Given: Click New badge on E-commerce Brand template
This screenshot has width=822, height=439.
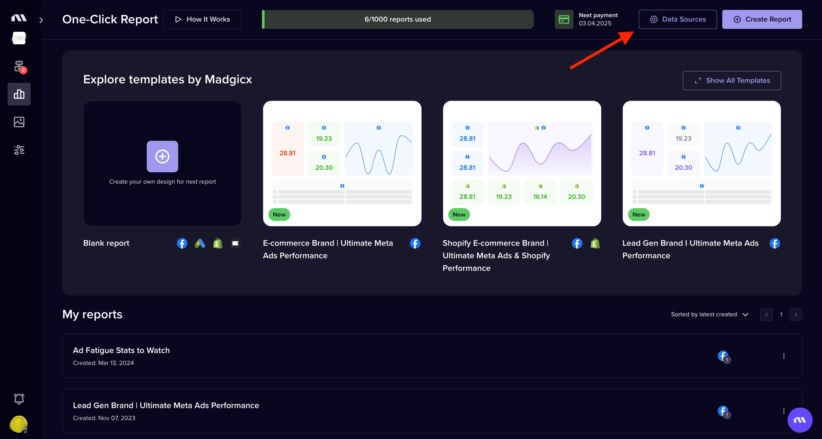Looking at the screenshot, I should pos(279,215).
